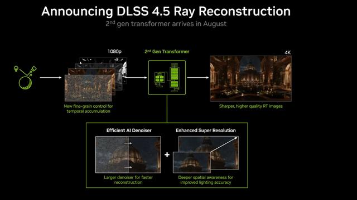Click the transformer network diagram icon
357x200 pixels.
(x=167, y=78)
